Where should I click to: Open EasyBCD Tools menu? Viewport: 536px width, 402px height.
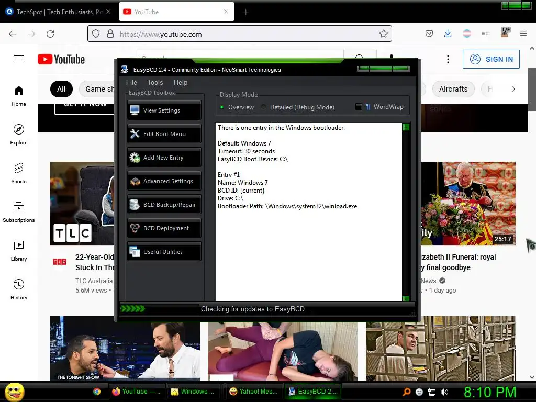click(155, 82)
